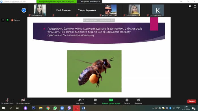Open volume control in system tray
198x111 pixels.
tap(160, 108)
